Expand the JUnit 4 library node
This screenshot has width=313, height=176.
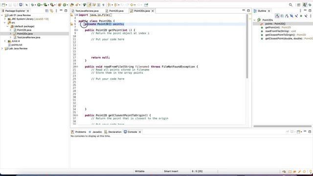tap(5, 41)
